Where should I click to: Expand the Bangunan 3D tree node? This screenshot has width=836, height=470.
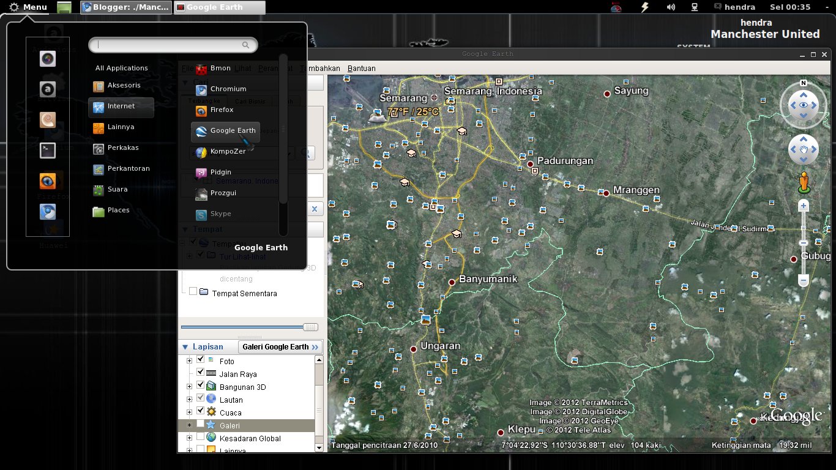pyautogui.click(x=189, y=387)
